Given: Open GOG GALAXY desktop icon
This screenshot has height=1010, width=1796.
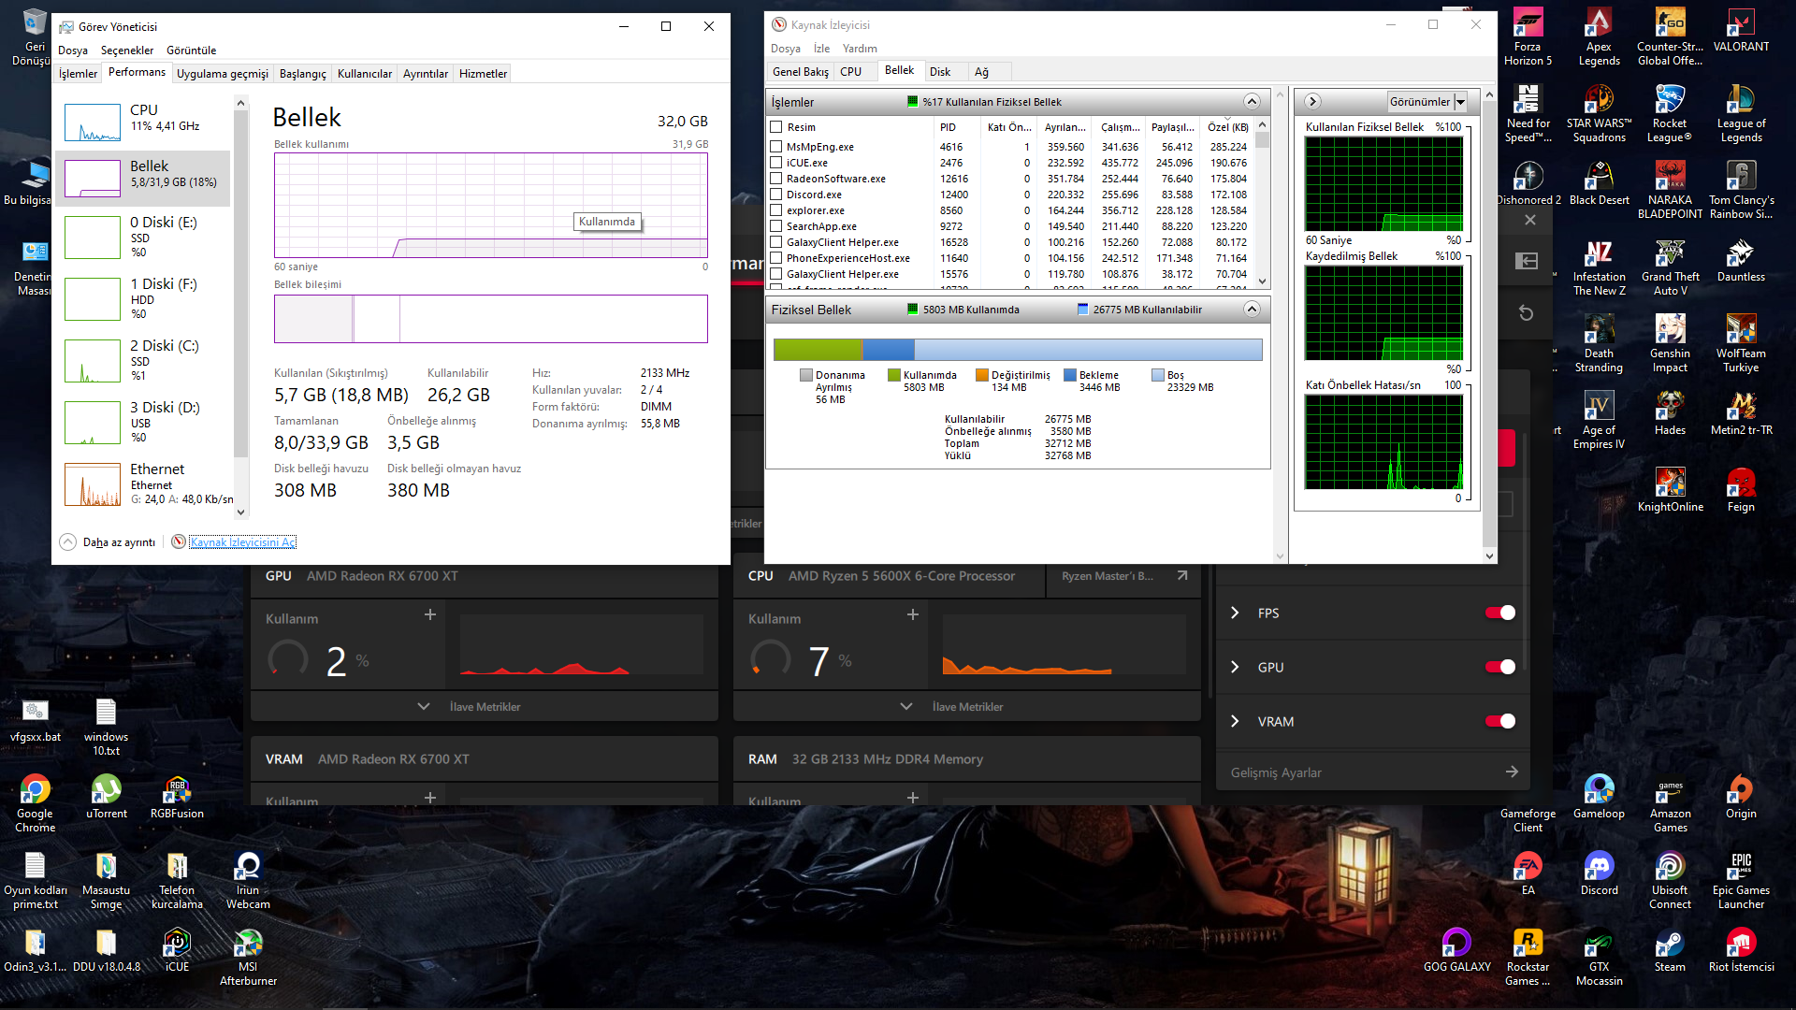Looking at the screenshot, I should click(x=1456, y=951).
